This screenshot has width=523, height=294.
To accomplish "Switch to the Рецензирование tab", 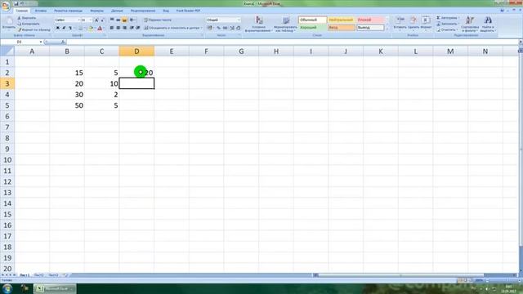I will click(x=143, y=11).
